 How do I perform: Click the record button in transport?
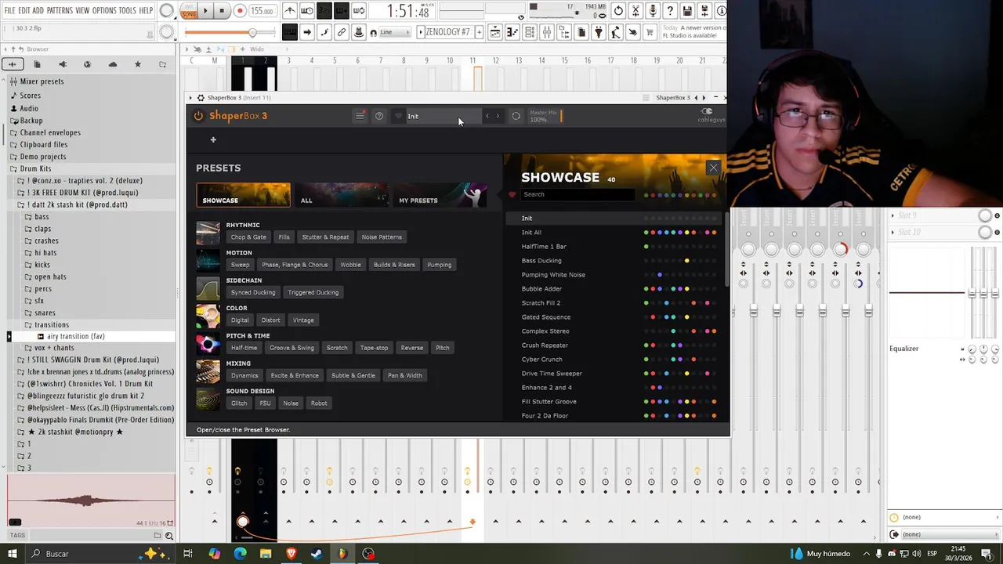tap(240, 11)
